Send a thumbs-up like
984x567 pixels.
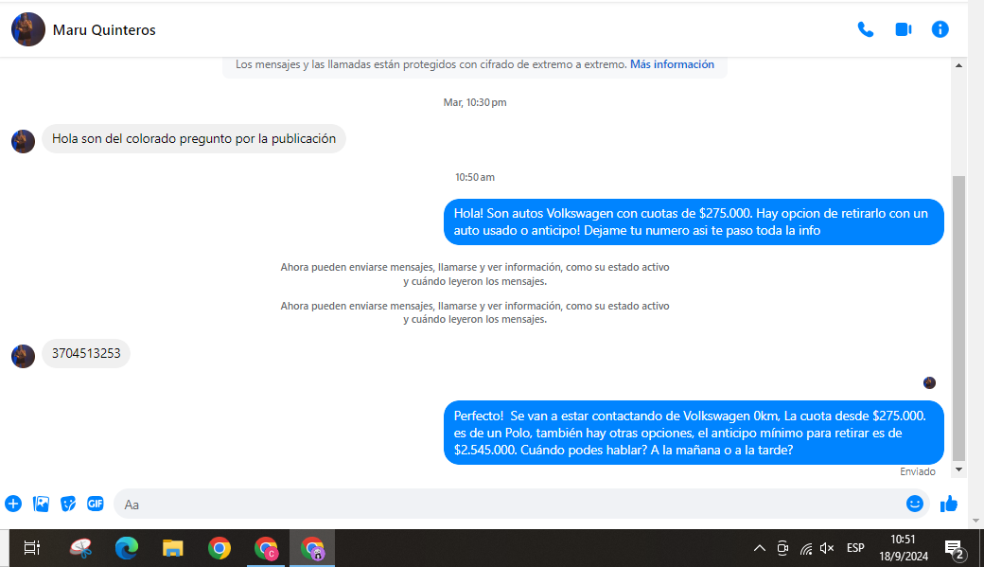[x=949, y=504]
